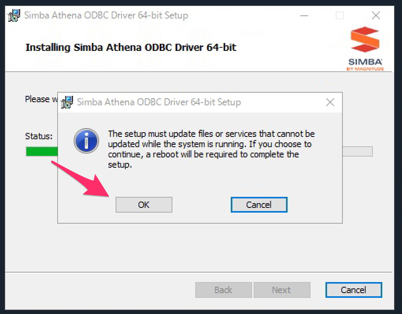
Task: Close the main setup window
Action: tap(376, 16)
